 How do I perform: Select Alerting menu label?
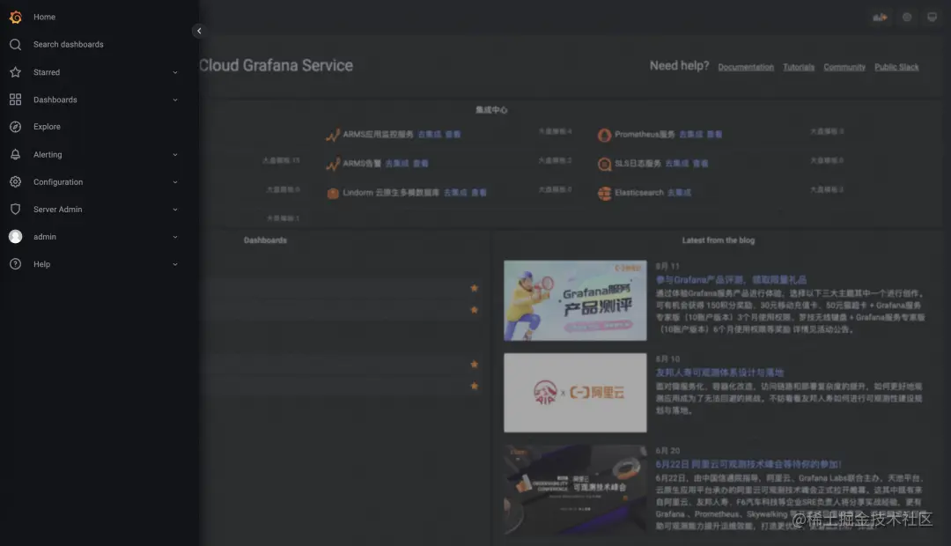click(x=48, y=155)
